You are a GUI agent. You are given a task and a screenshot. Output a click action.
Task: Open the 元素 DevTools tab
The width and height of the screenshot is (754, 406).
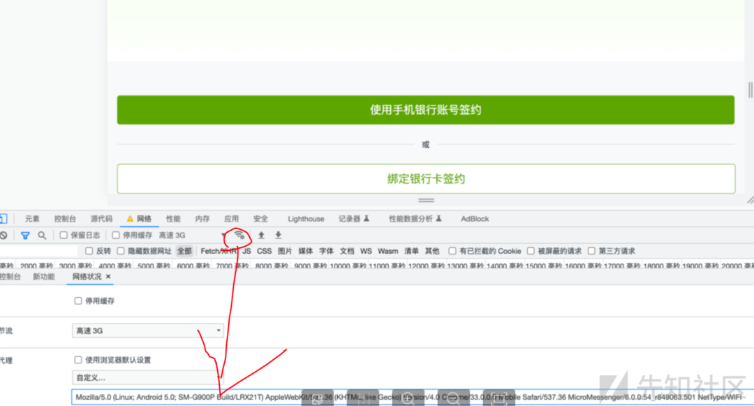[x=32, y=219]
